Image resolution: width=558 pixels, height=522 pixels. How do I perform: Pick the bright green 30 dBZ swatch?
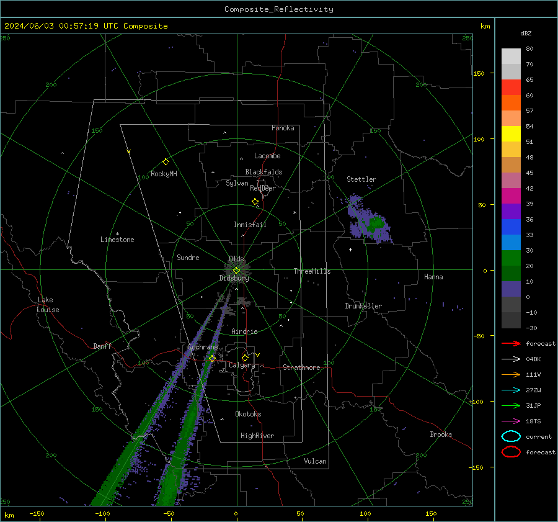click(x=511, y=258)
